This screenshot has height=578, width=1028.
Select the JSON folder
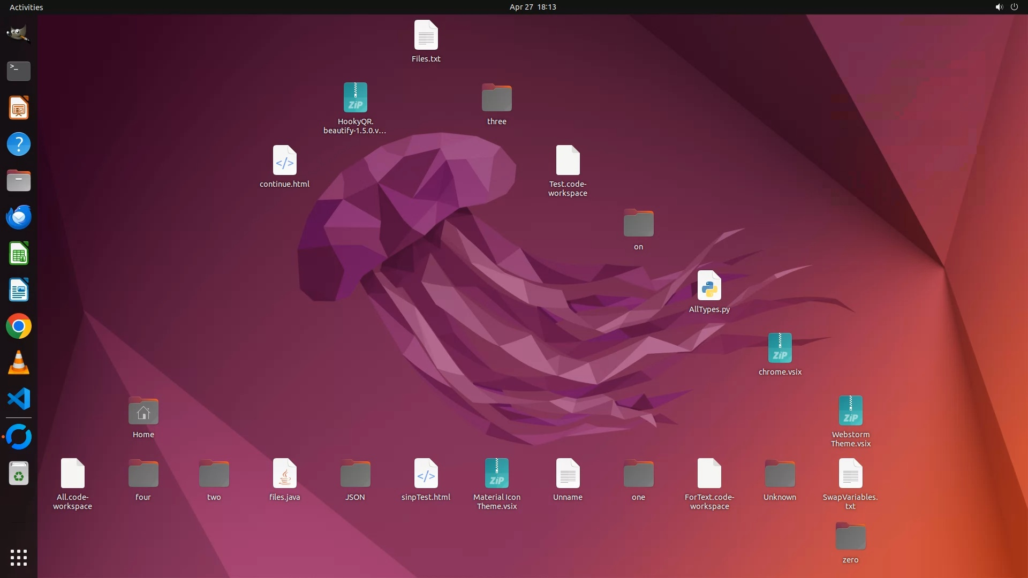pos(355,474)
